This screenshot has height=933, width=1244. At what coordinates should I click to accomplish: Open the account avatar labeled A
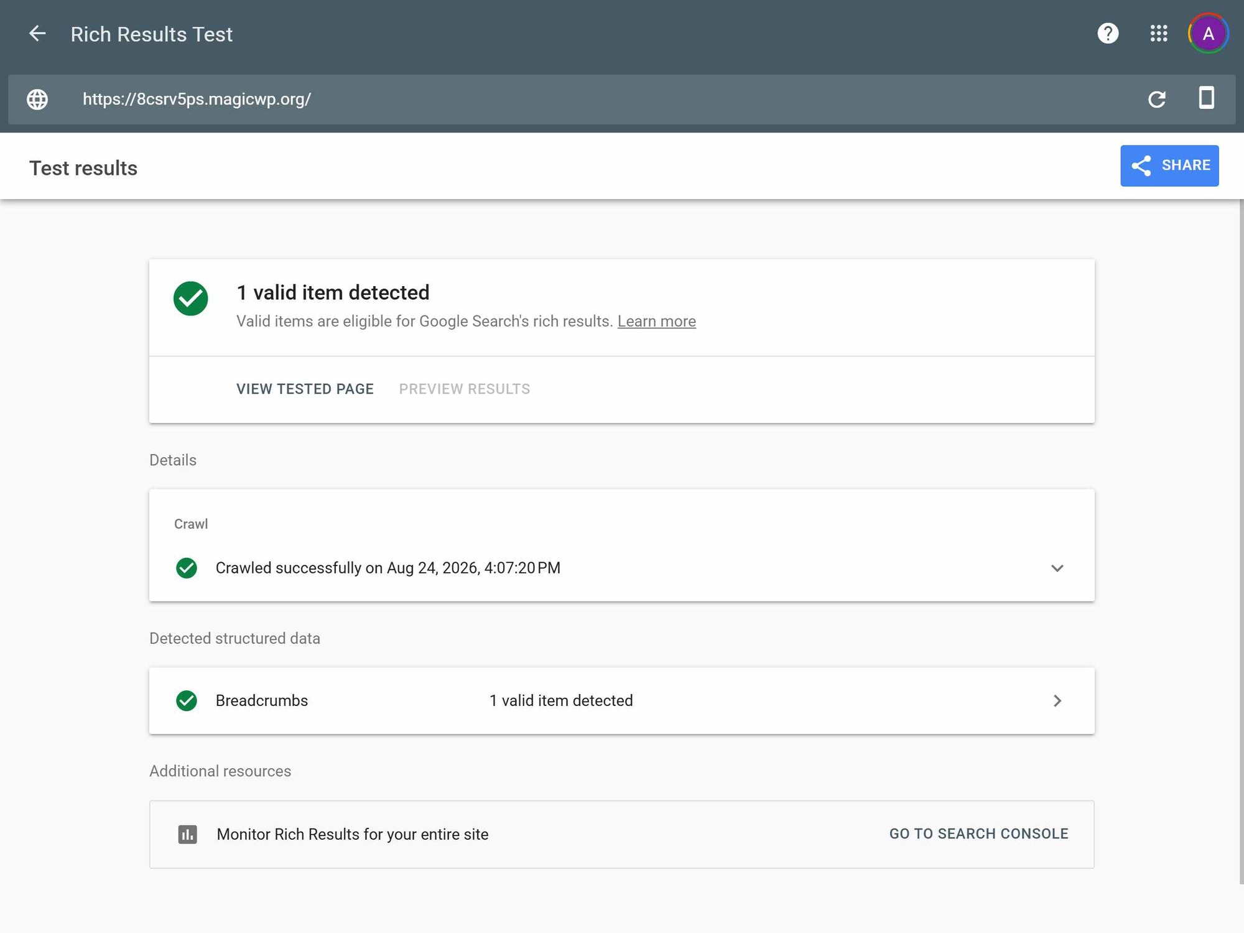coord(1209,34)
